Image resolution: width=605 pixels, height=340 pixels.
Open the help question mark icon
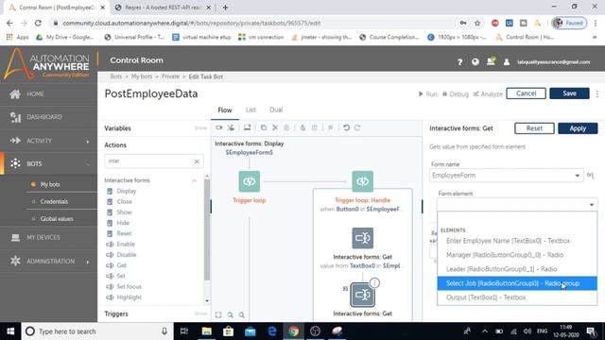click(x=459, y=61)
